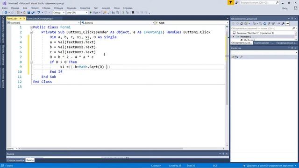Click code line 'End Class'

(43, 82)
